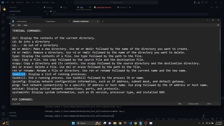The width and height of the screenshot is (224, 126).
Task: Open Customize Layout icon in VS Code title bar
Action: tap(206, 2)
